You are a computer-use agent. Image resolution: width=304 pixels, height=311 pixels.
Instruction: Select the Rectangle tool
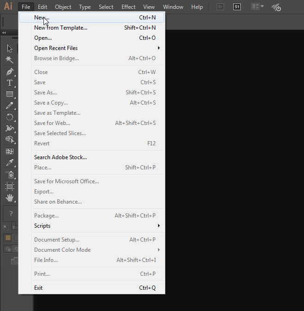[x=9, y=94]
